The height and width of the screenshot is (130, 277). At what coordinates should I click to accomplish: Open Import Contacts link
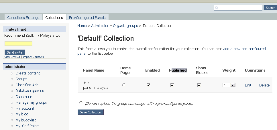pos(33,57)
